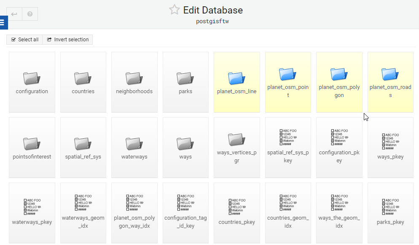The width and height of the screenshot is (419, 245).
Task: Click the Select all button
Action: [24, 39]
